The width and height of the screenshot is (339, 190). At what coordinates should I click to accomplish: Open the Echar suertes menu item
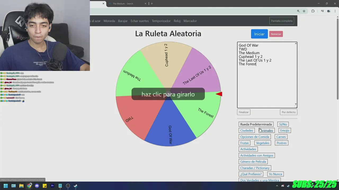coord(140,21)
